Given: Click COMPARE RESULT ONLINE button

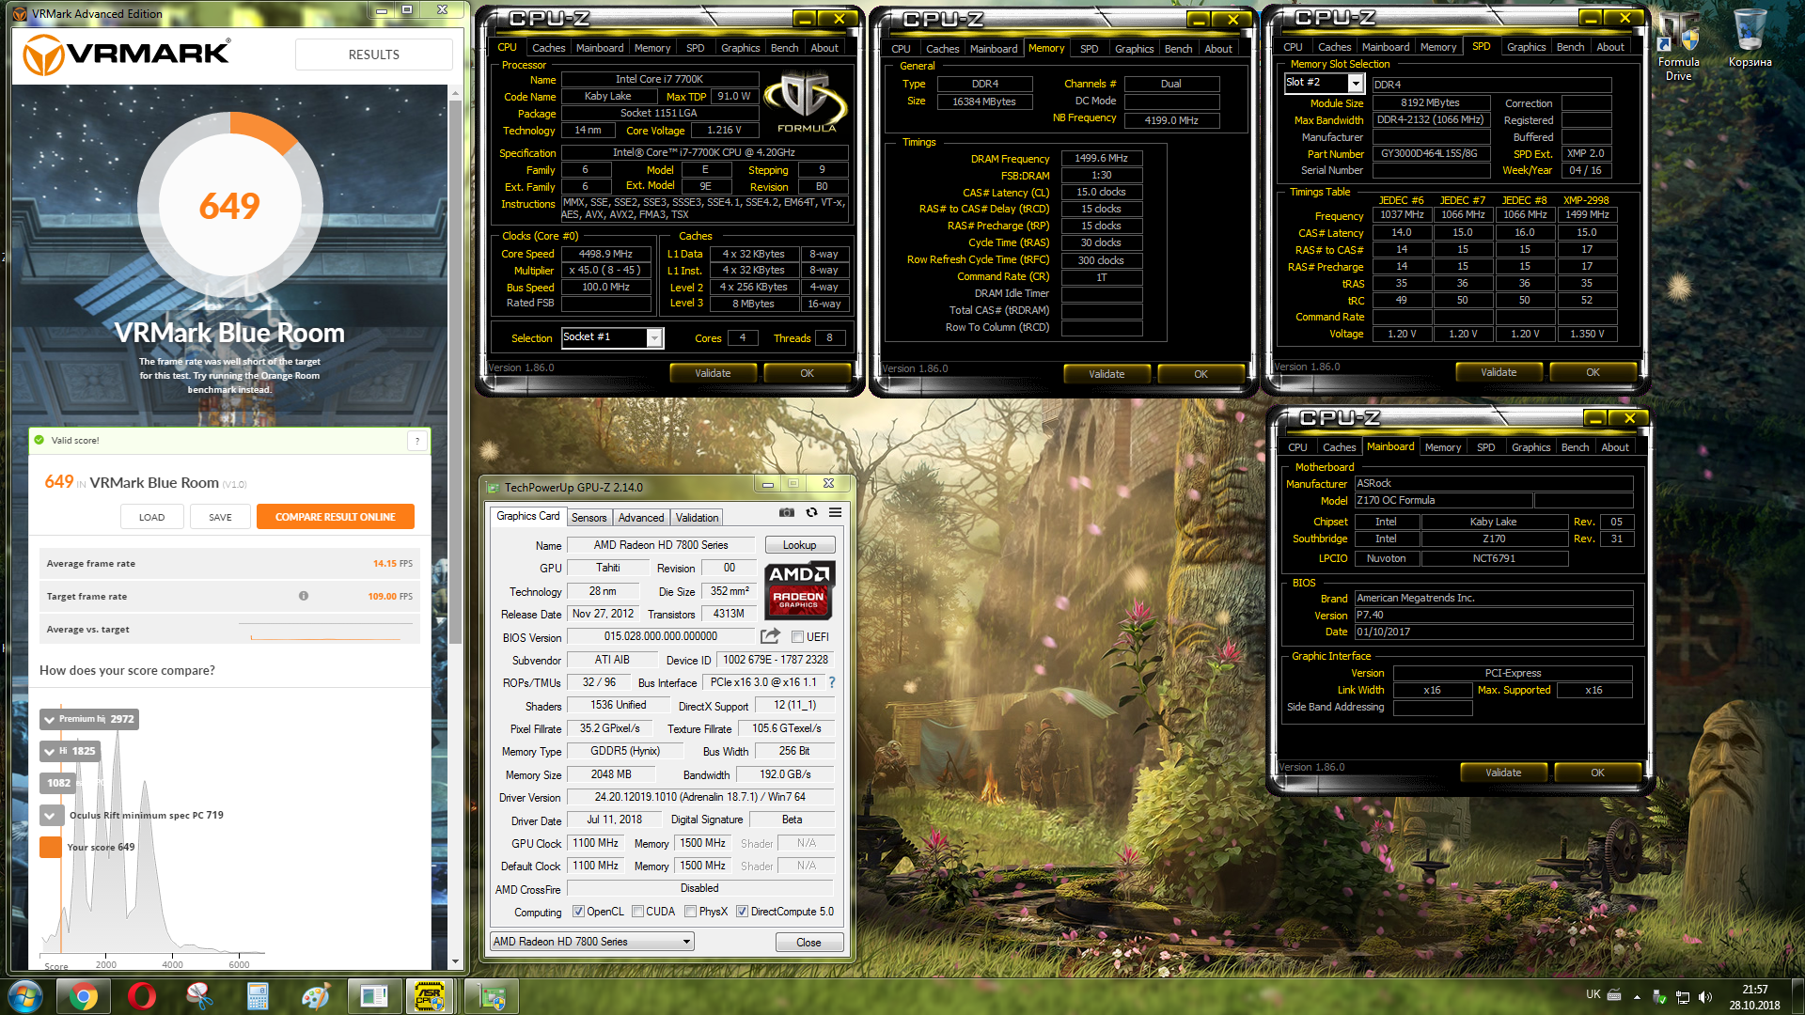Looking at the screenshot, I should 335,517.
